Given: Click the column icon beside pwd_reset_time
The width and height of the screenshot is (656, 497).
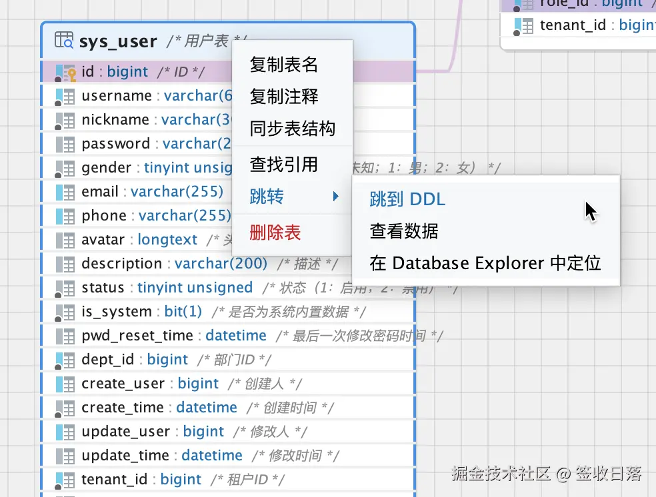Looking at the screenshot, I should pos(65,336).
